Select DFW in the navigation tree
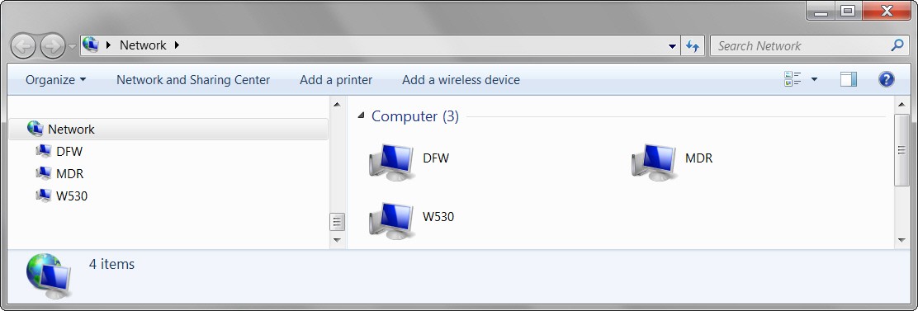The height and width of the screenshot is (311, 918). tap(69, 152)
